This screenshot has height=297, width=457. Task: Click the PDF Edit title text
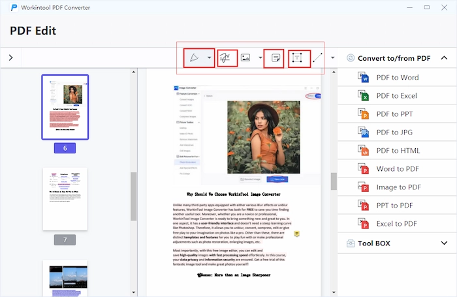pos(33,31)
